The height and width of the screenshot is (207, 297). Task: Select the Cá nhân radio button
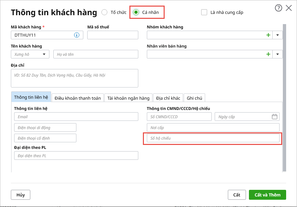[136, 12]
